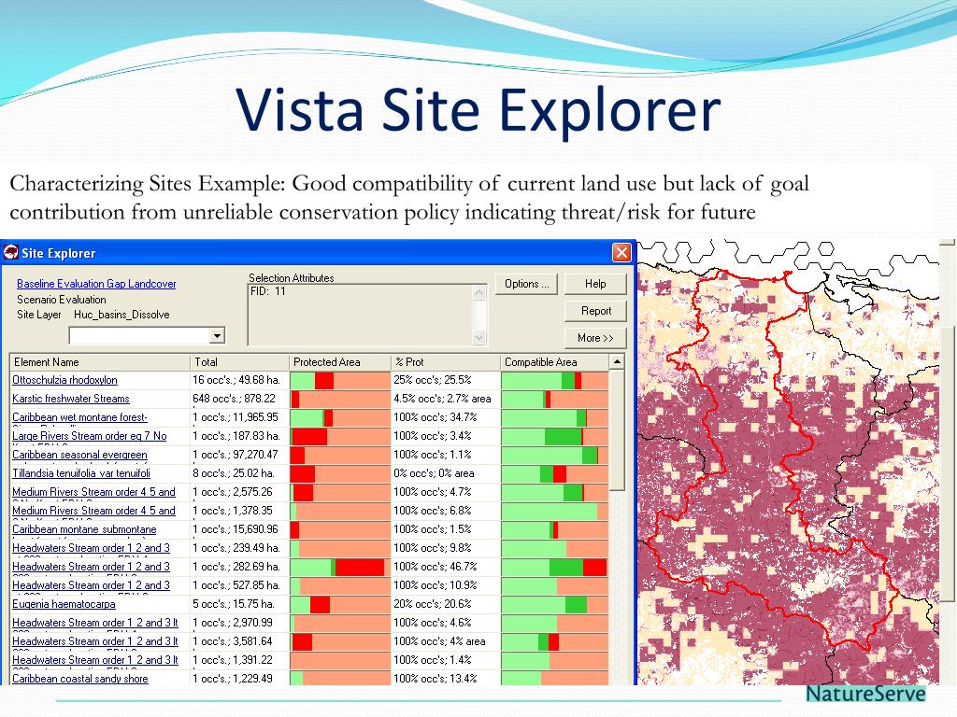Click the Compatible Area column header

(554, 362)
